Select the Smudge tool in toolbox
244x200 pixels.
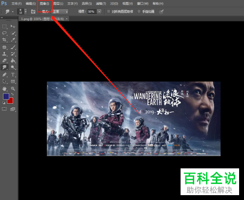tap(4, 67)
